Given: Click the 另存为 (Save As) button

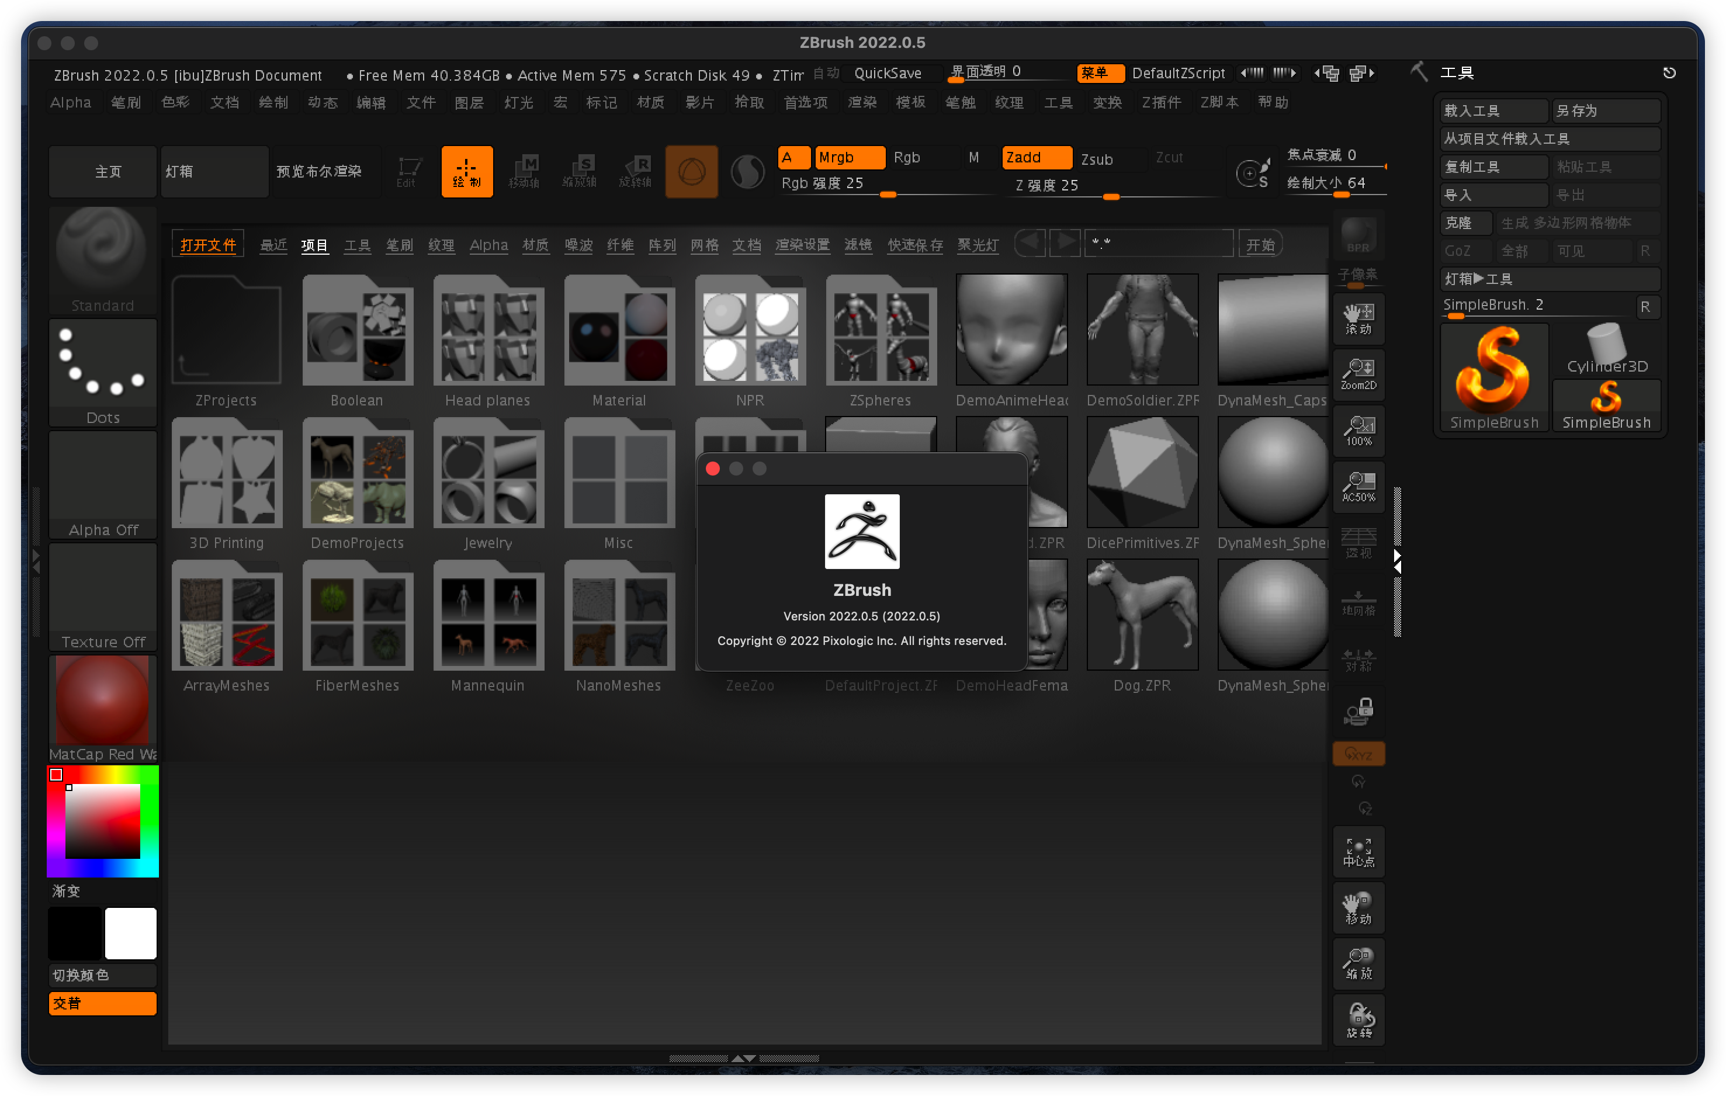Looking at the screenshot, I should pos(1606,110).
